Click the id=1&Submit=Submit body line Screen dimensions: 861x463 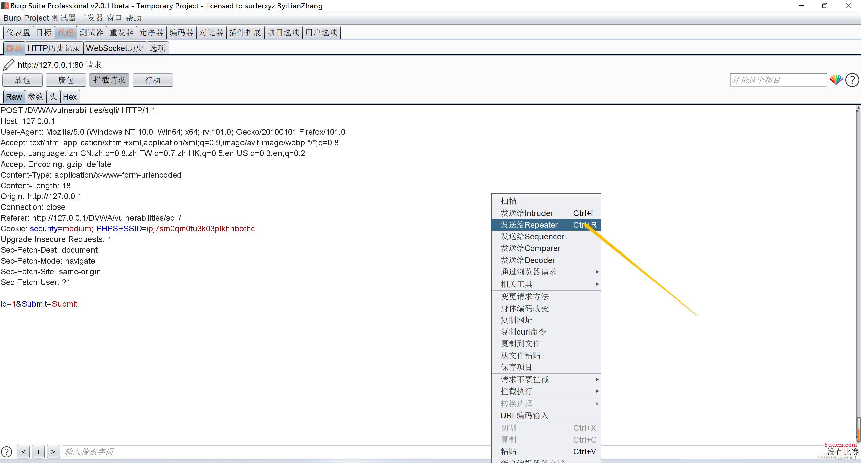[x=39, y=304]
